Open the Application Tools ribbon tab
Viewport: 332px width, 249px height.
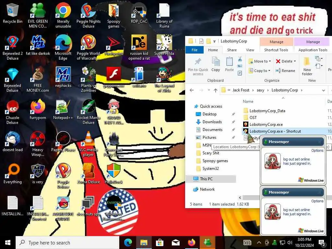[313, 50]
